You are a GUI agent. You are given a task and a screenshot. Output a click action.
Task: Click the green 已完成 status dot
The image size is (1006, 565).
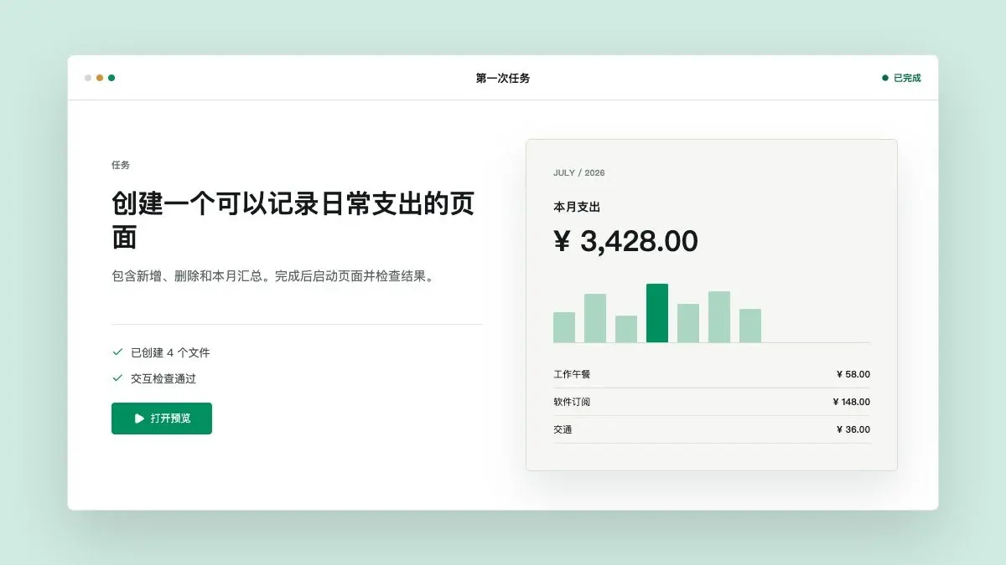pyautogui.click(x=885, y=78)
